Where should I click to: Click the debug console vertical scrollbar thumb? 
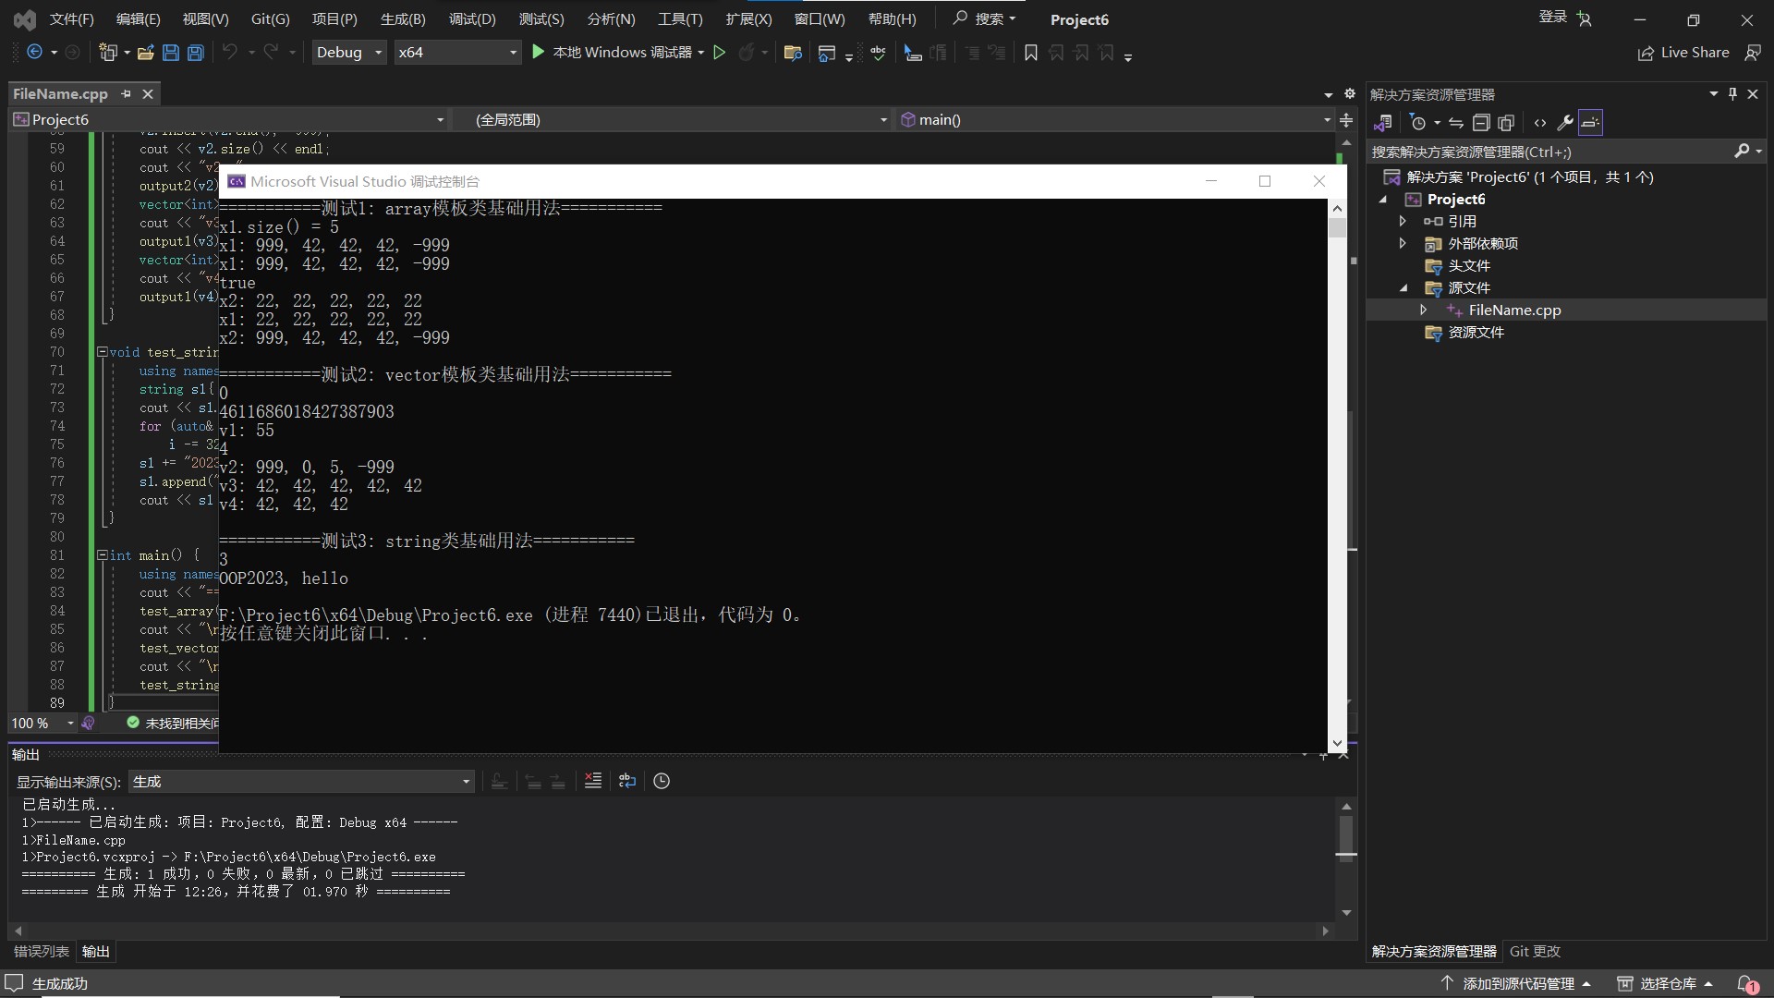click(x=1337, y=227)
